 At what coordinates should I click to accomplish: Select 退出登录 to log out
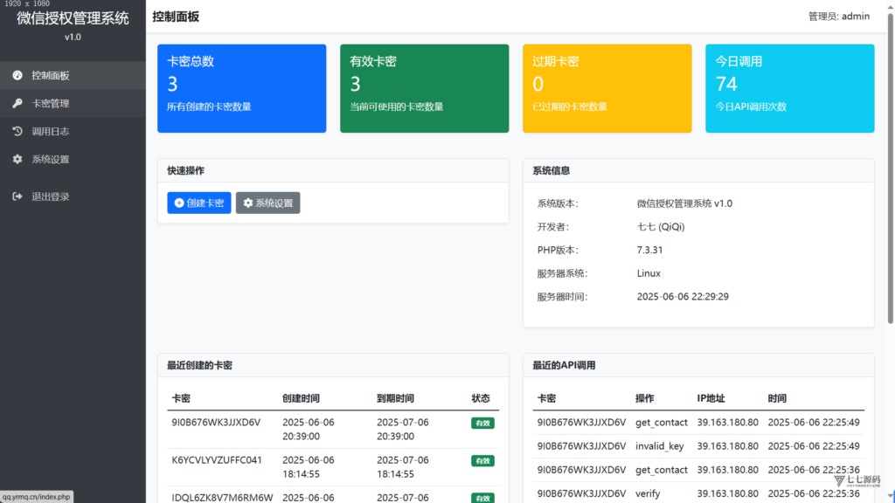73,196
